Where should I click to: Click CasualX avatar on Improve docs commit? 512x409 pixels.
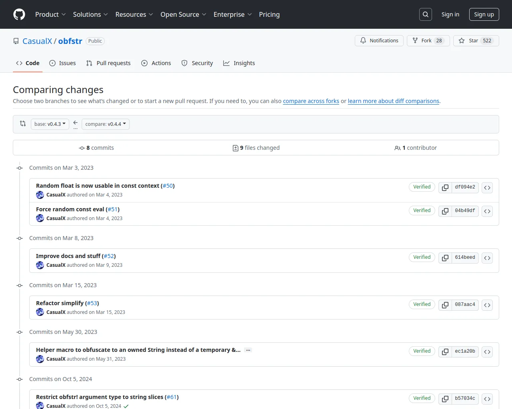[x=40, y=265]
